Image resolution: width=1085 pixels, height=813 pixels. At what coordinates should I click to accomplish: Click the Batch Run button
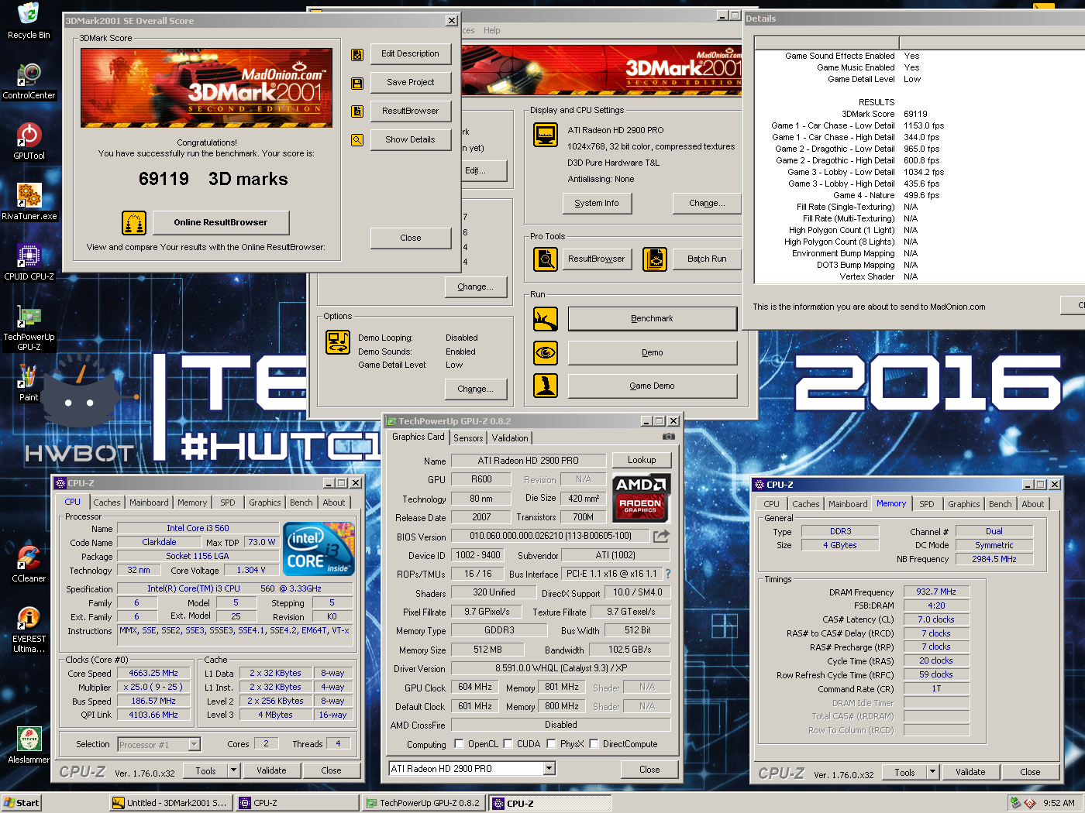[707, 259]
